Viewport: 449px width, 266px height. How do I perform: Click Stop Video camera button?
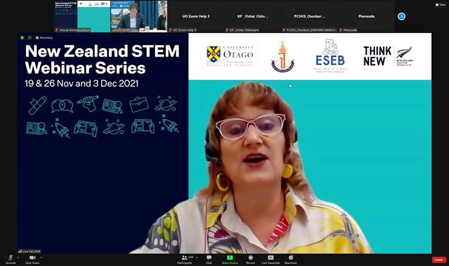coord(32,258)
